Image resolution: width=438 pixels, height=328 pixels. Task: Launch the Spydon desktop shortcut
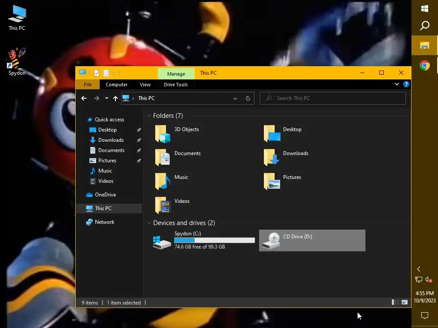click(17, 62)
